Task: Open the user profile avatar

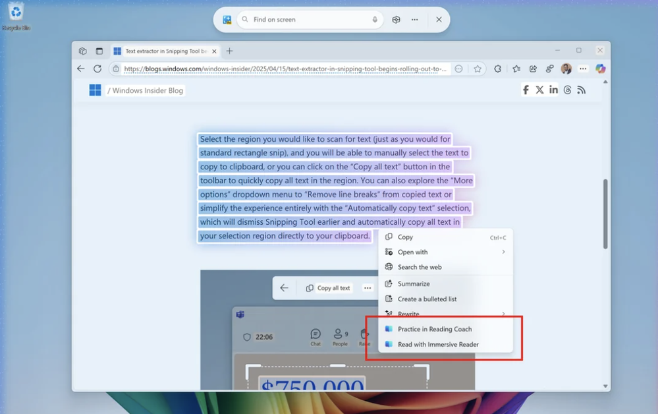Action: click(566, 69)
